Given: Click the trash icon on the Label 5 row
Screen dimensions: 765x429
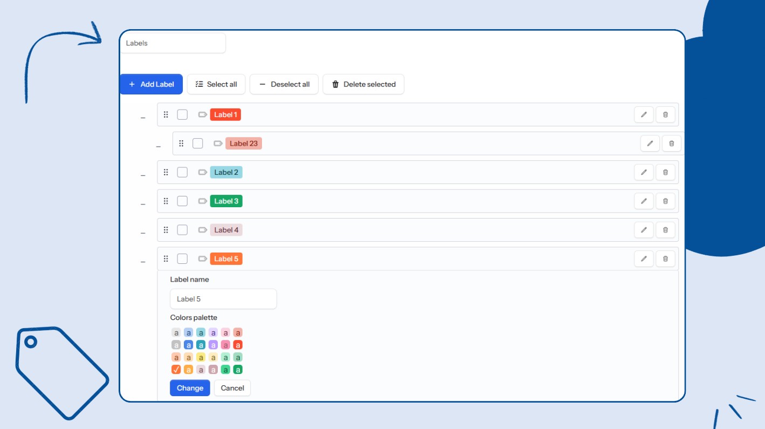Looking at the screenshot, I should 665,258.
